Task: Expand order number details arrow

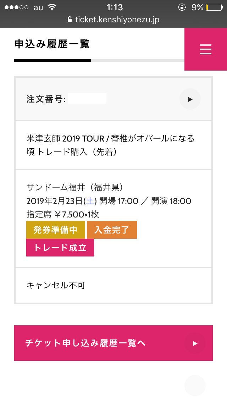Action: [190, 99]
